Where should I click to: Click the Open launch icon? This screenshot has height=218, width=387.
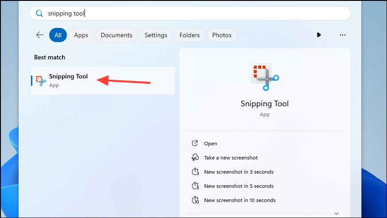coord(195,143)
